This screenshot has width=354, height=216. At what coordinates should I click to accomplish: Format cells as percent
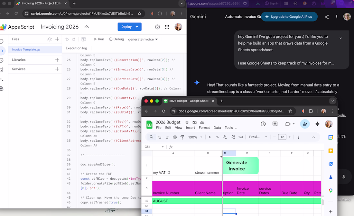(218, 137)
